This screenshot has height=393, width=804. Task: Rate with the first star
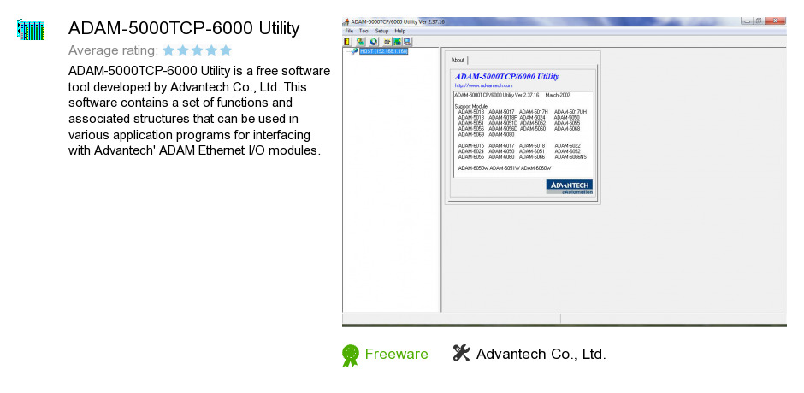point(168,50)
